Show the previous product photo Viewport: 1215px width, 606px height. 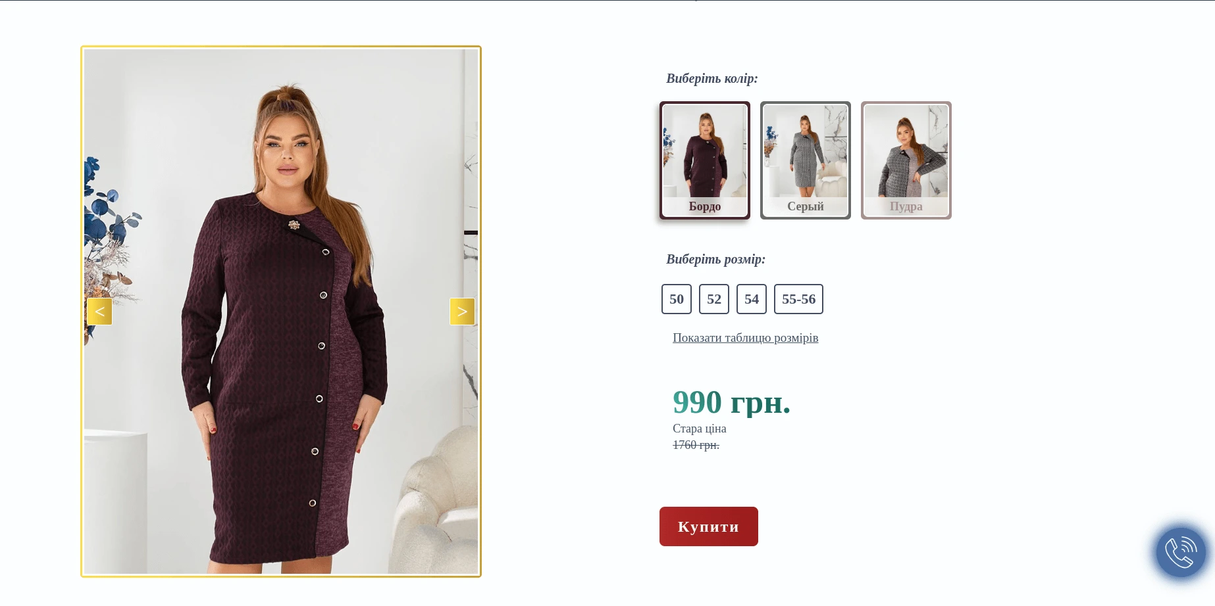point(99,312)
